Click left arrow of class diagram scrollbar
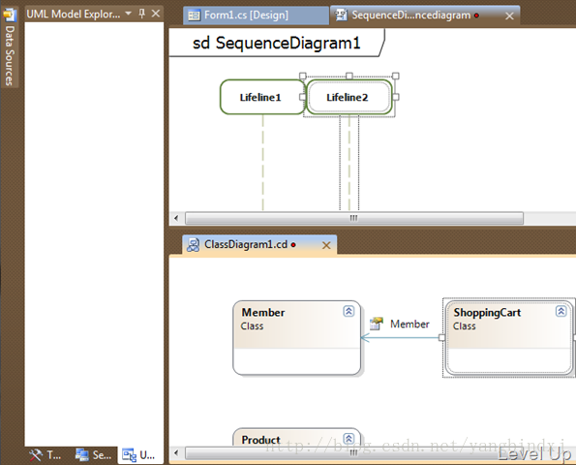The height and width of the screenshot is (465, 576). click(176, 452)
